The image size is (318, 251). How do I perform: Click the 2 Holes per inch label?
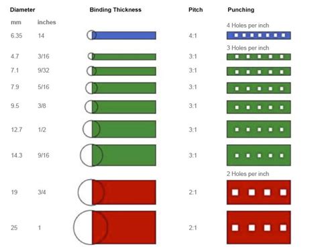pos(248,174)
